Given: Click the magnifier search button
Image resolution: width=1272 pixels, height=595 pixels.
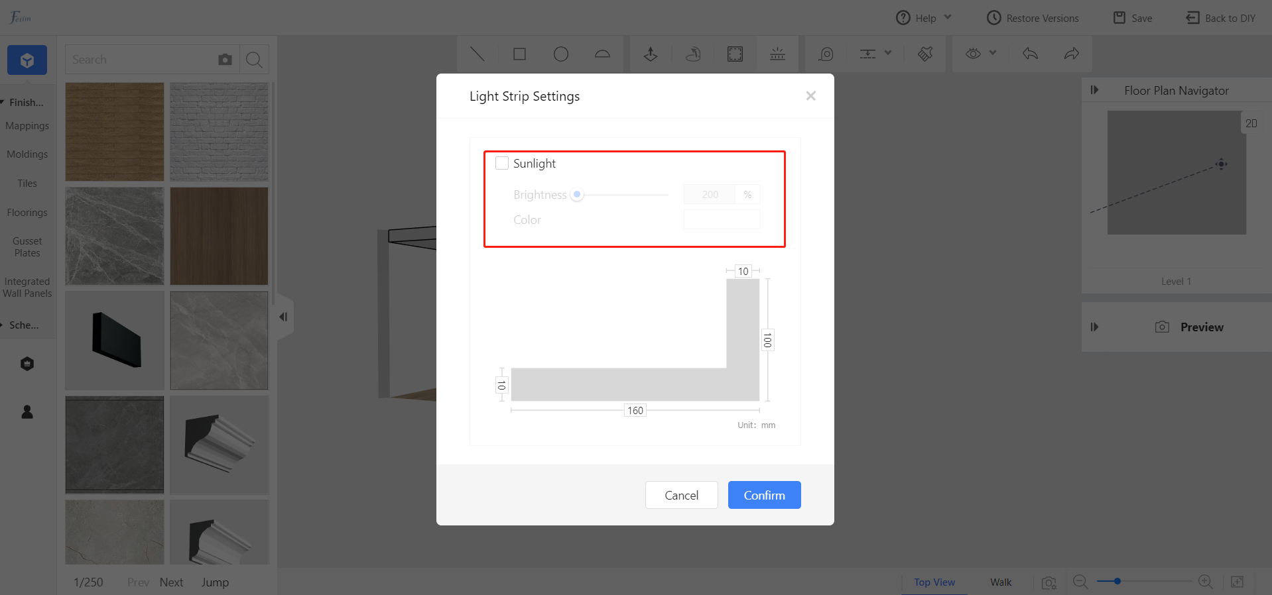Looking at the screenshot, I should (254, 60).
